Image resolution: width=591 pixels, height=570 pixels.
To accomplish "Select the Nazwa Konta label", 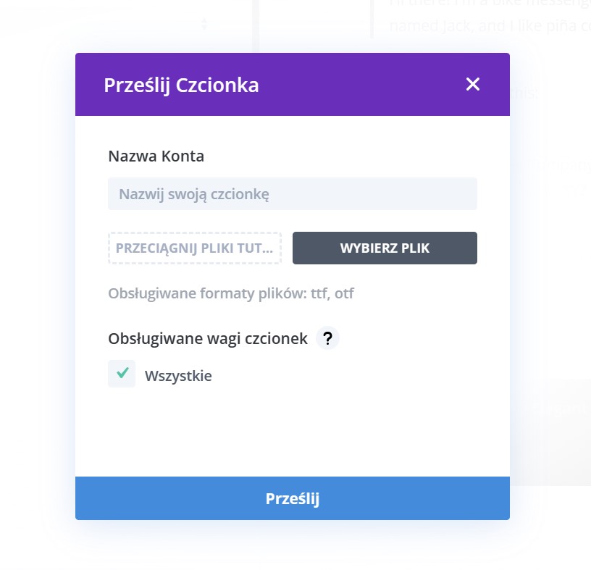I will click(156, 156).
